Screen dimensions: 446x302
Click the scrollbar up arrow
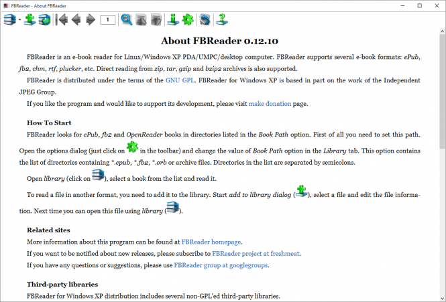tap(443, 31)
